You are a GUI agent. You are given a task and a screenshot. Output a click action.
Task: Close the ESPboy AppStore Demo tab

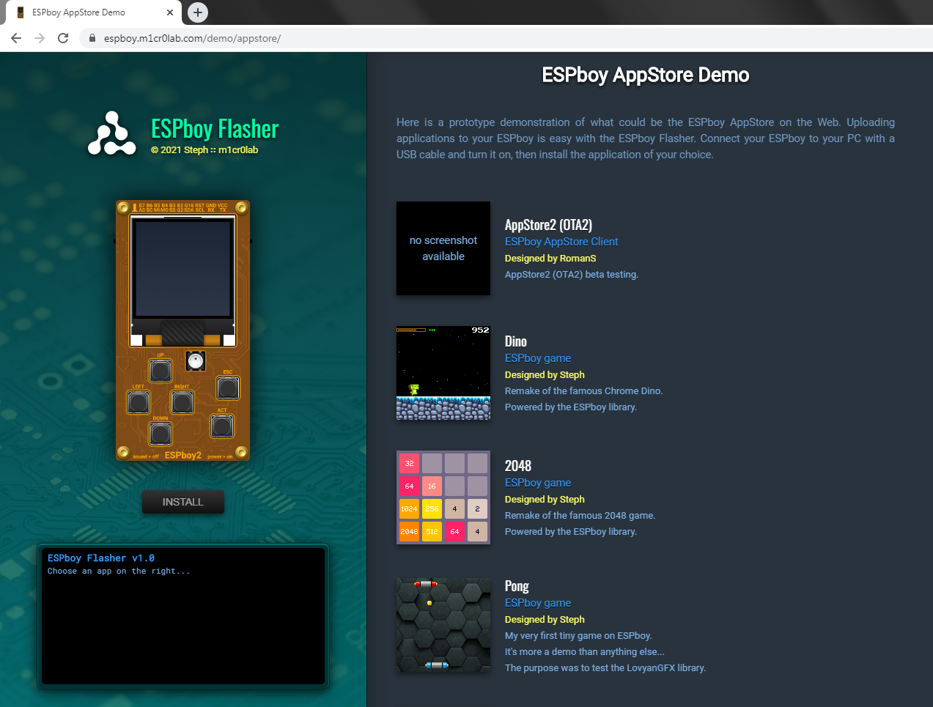(170, 12)
